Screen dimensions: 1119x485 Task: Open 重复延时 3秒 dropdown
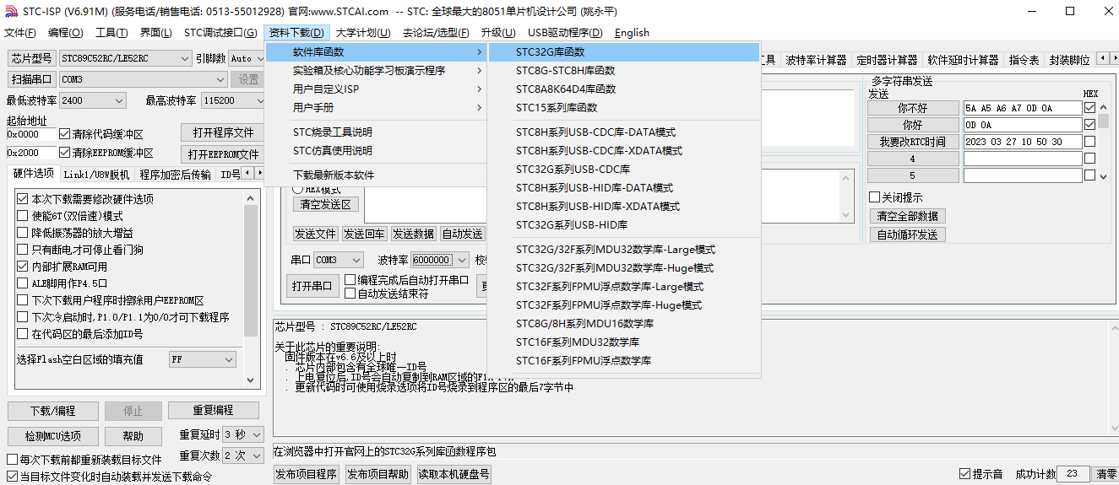pos(244,434)
